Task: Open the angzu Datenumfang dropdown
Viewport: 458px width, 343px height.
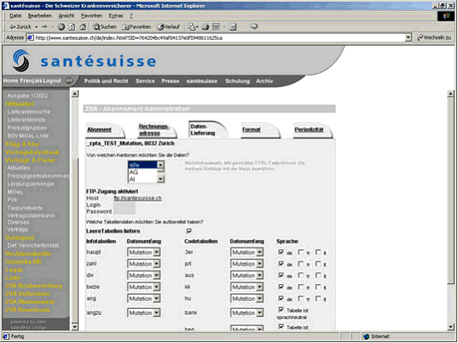Action: [144, 313]
